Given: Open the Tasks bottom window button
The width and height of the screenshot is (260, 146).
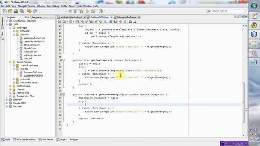Looking at the screenshot, I should coord(6,140).
